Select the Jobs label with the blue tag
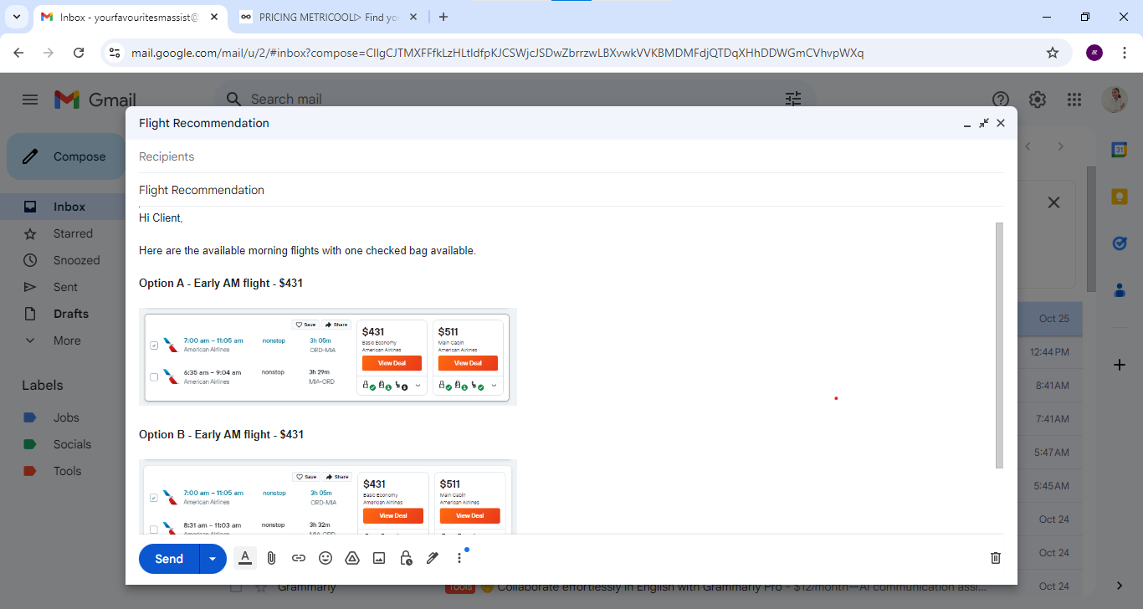Screen dimensions: 1143x609 [66, 417]
